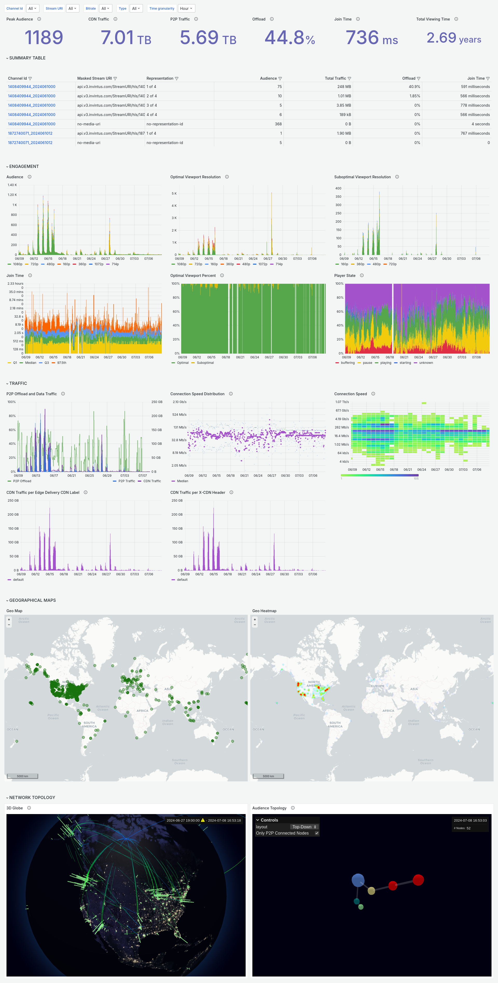Show info for 3D Globe panel
This screenshot has width=498, height=983.
pos(29,808)
